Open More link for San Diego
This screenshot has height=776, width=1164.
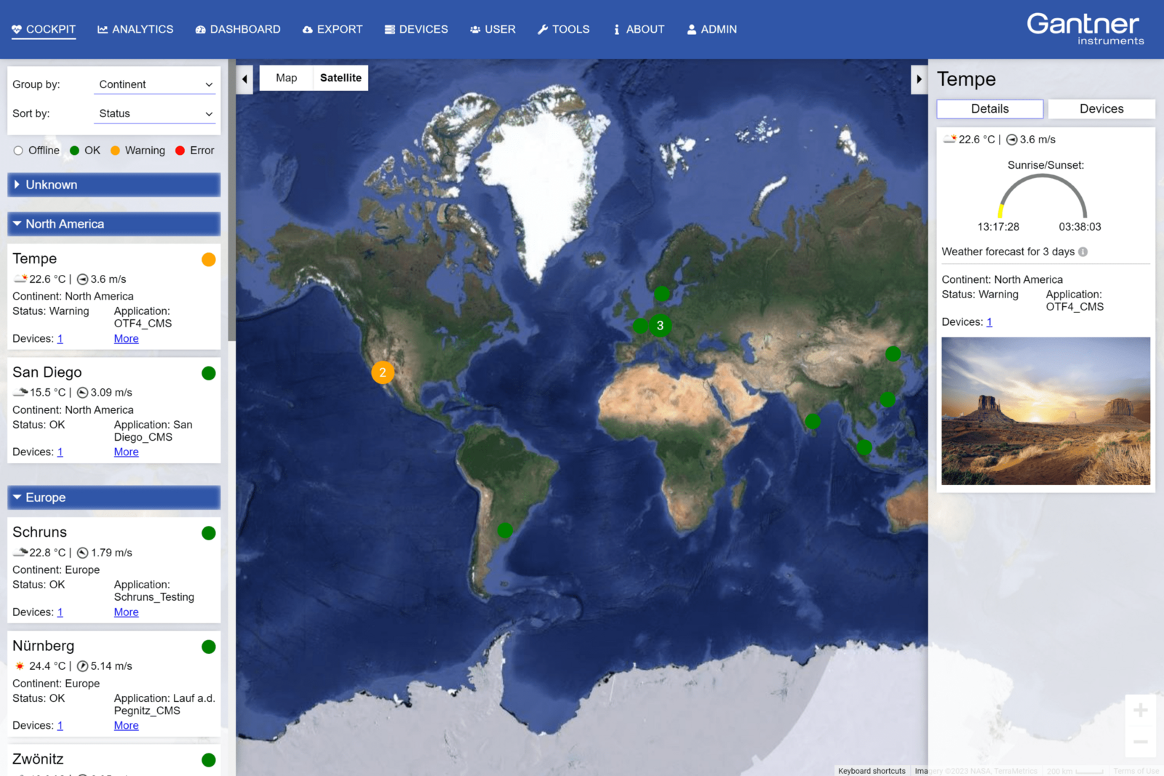click(126, 452)
